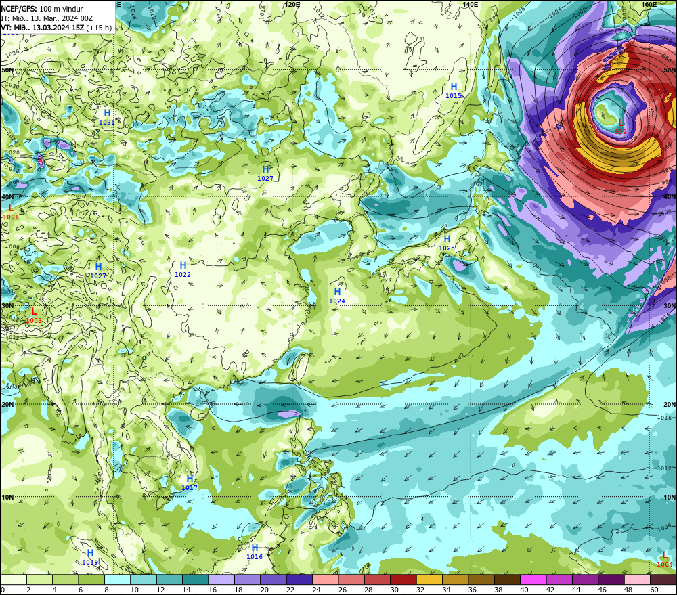The width and height of the screenshot is (677, 595).
Task: Select the 10–12 teal legend swatch
Action: 144,579
